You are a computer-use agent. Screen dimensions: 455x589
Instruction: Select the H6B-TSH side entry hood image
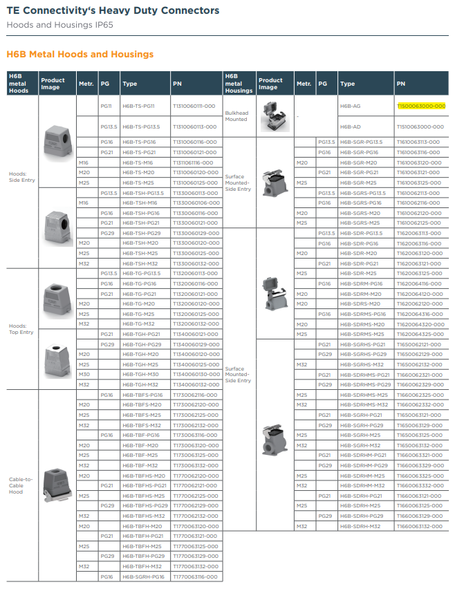[58, 228]
